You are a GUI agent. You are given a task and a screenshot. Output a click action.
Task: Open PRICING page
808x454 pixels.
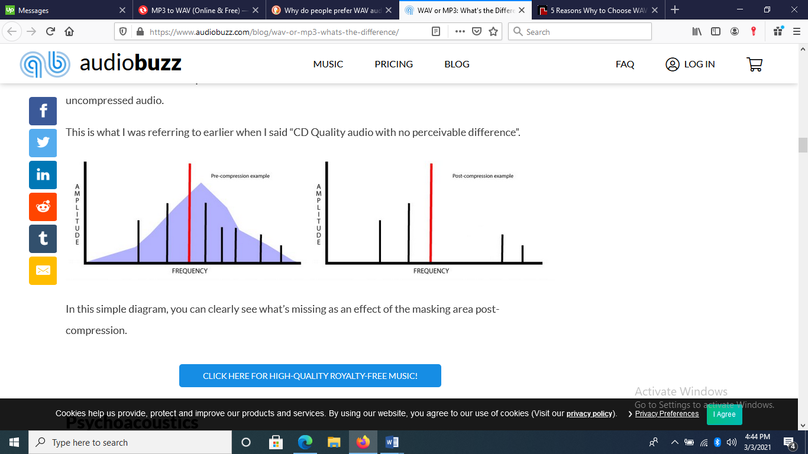[x=394, y=64]
